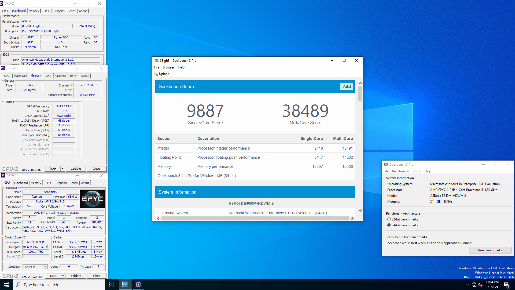Viewport: 515px width, 290px height.
Task: Open the Windows Start menu
Action: tap(6, 285)
